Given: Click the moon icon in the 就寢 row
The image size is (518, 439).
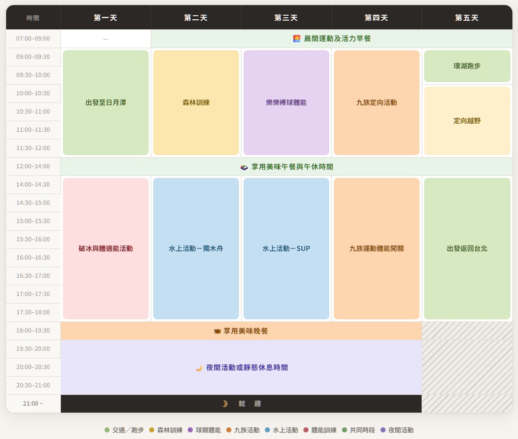Looking at the screenshot, I should tap(225, 404).
